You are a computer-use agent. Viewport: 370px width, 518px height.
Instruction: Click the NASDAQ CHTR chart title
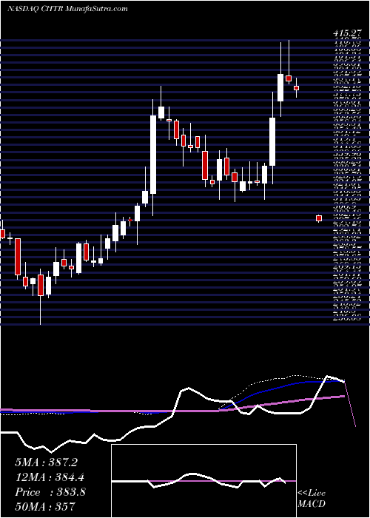[x=67, y=9]
